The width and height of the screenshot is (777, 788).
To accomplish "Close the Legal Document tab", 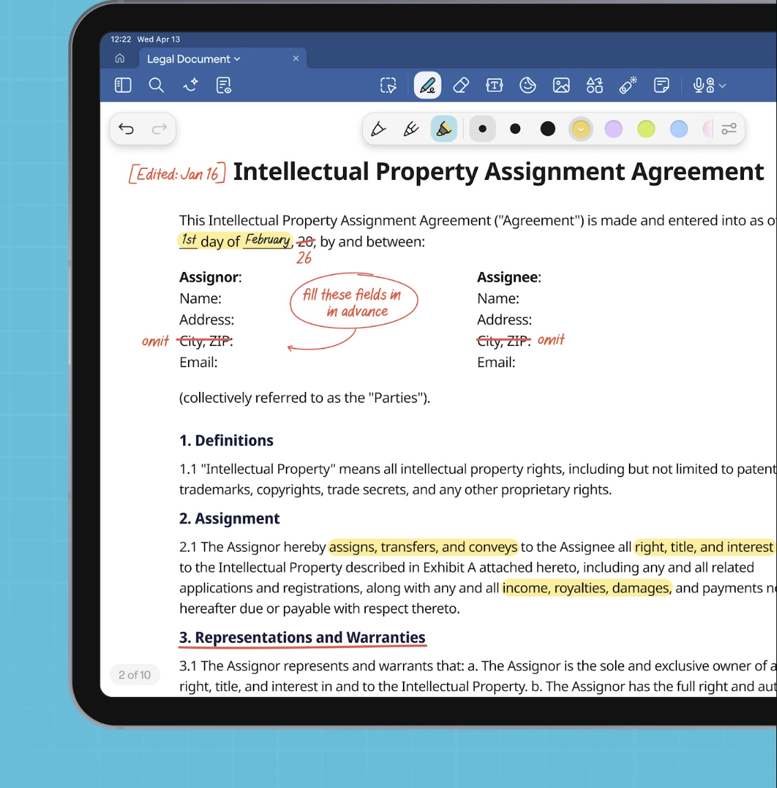I will (296, 59).
